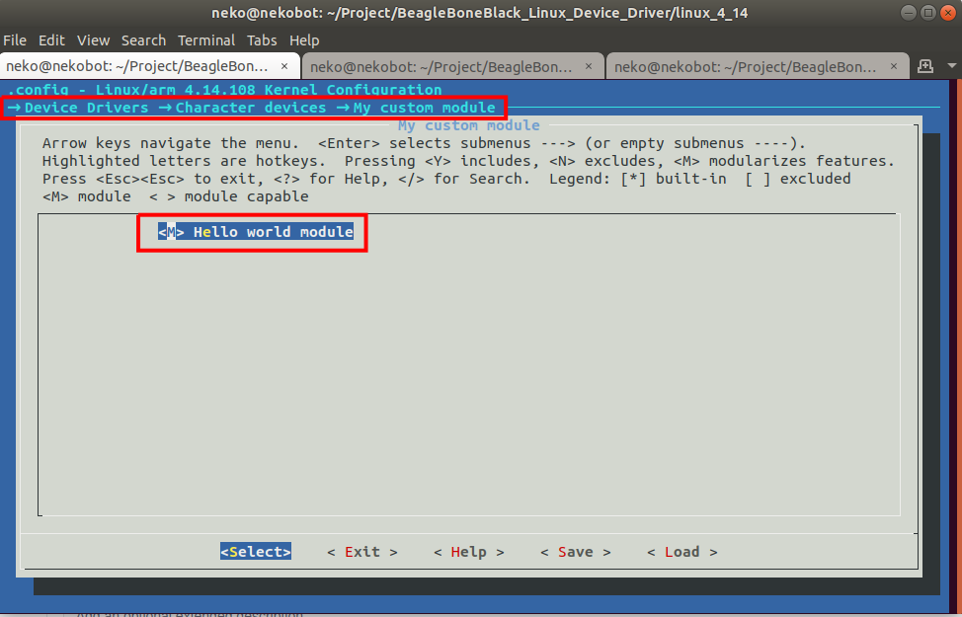The height and width of the screenshot is (617, 962).
Task: Click the Select button
Action: point(256,552)
